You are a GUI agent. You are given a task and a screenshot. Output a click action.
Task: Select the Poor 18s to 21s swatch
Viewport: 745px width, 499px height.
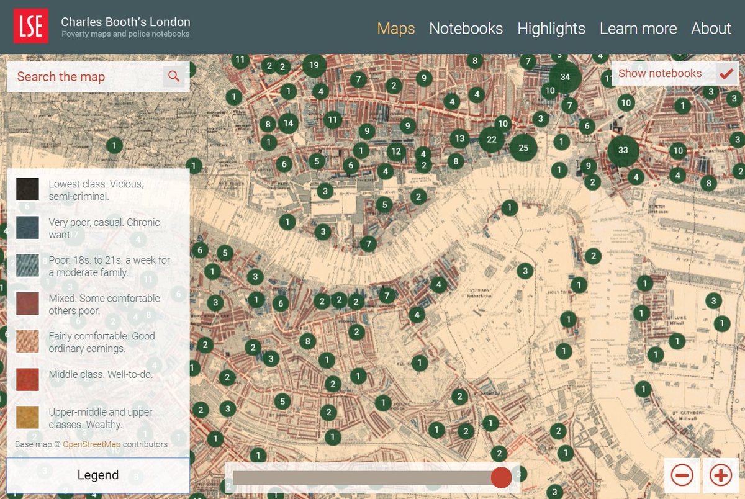click(27, 265)
